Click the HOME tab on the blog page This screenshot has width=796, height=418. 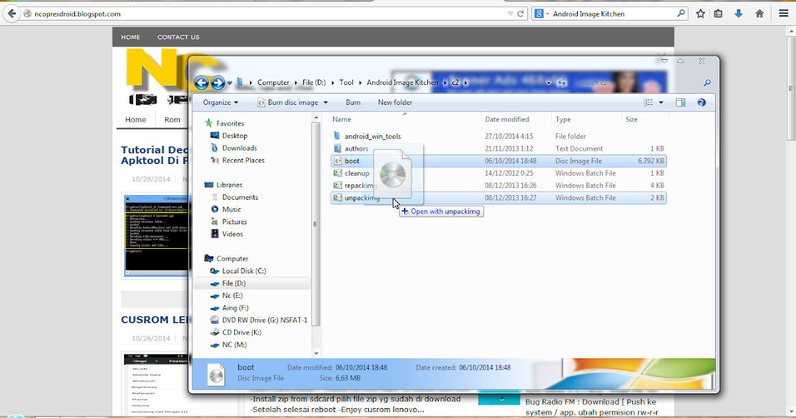131,37
